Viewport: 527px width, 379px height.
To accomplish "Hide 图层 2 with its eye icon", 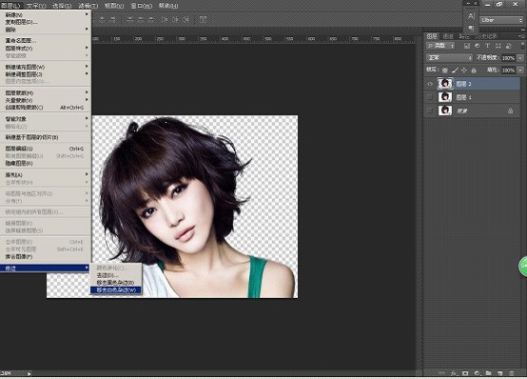I will point(430,84).
